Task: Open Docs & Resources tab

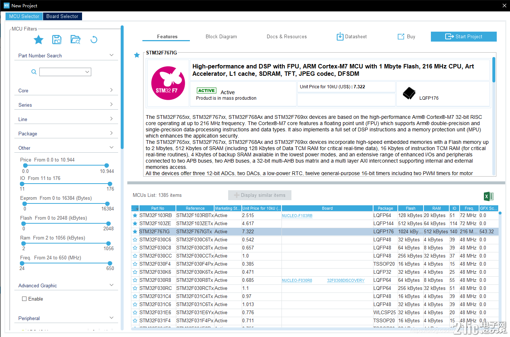Action: [x=287, y=36]
